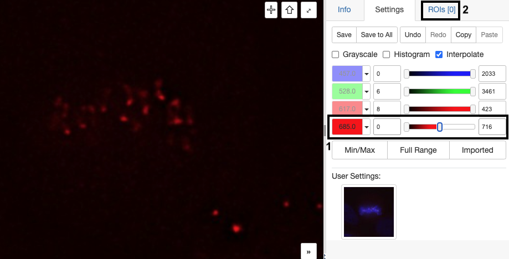Image resolution: width=509 pixels, height=259 pixels.
Task: Click the max field showing 423
Action: pyautogui.click(x=492, y=109)
